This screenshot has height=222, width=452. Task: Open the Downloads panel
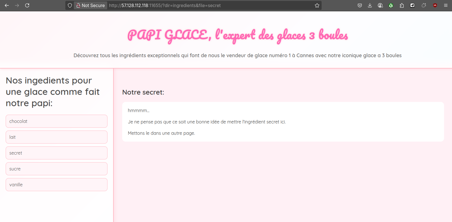[370, 5]
